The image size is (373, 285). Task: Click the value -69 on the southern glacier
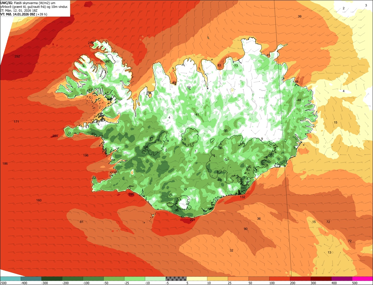point(219,180)
